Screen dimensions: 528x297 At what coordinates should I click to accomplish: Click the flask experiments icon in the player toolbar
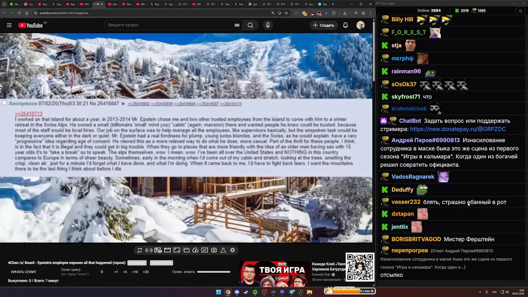223,250
